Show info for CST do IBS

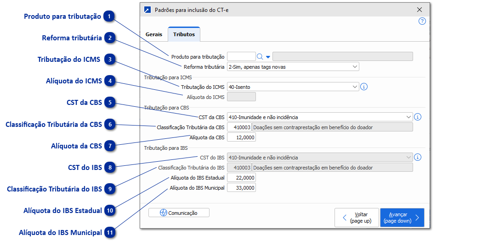[x=418, y=157]
